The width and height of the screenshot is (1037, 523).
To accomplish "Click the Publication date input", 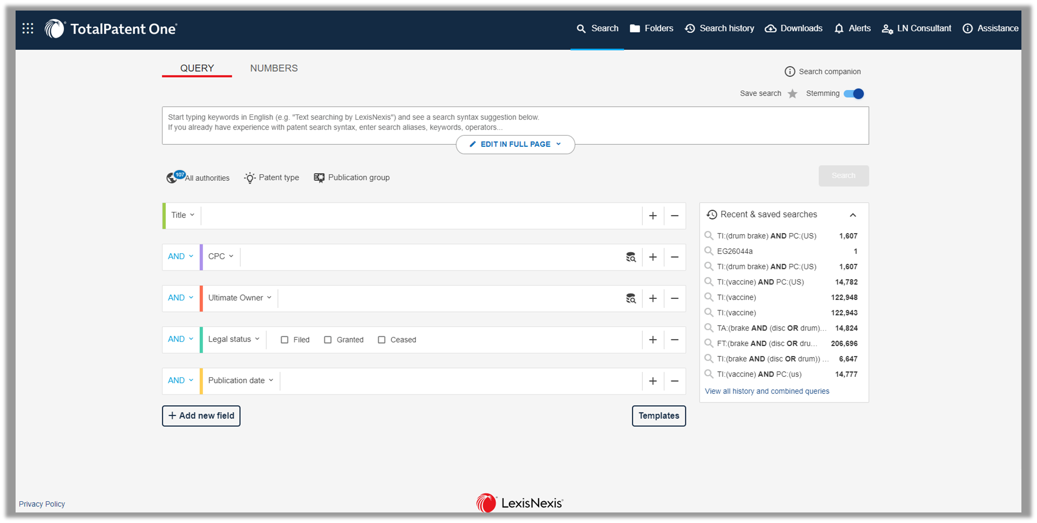I will click(461, 381).
